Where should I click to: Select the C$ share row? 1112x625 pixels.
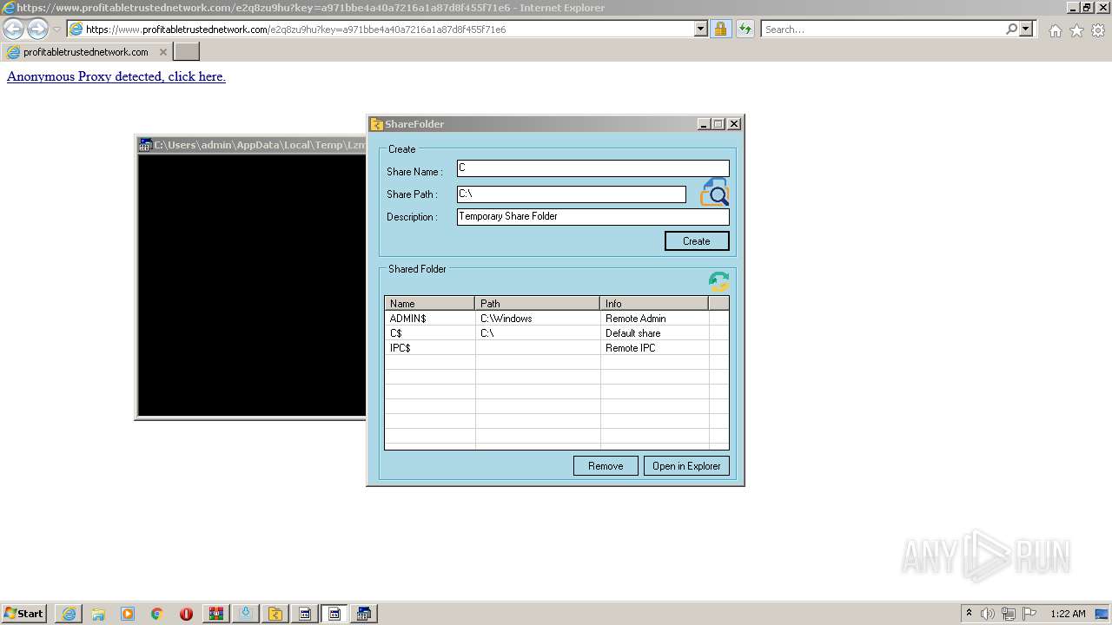(x=556, y=333)
